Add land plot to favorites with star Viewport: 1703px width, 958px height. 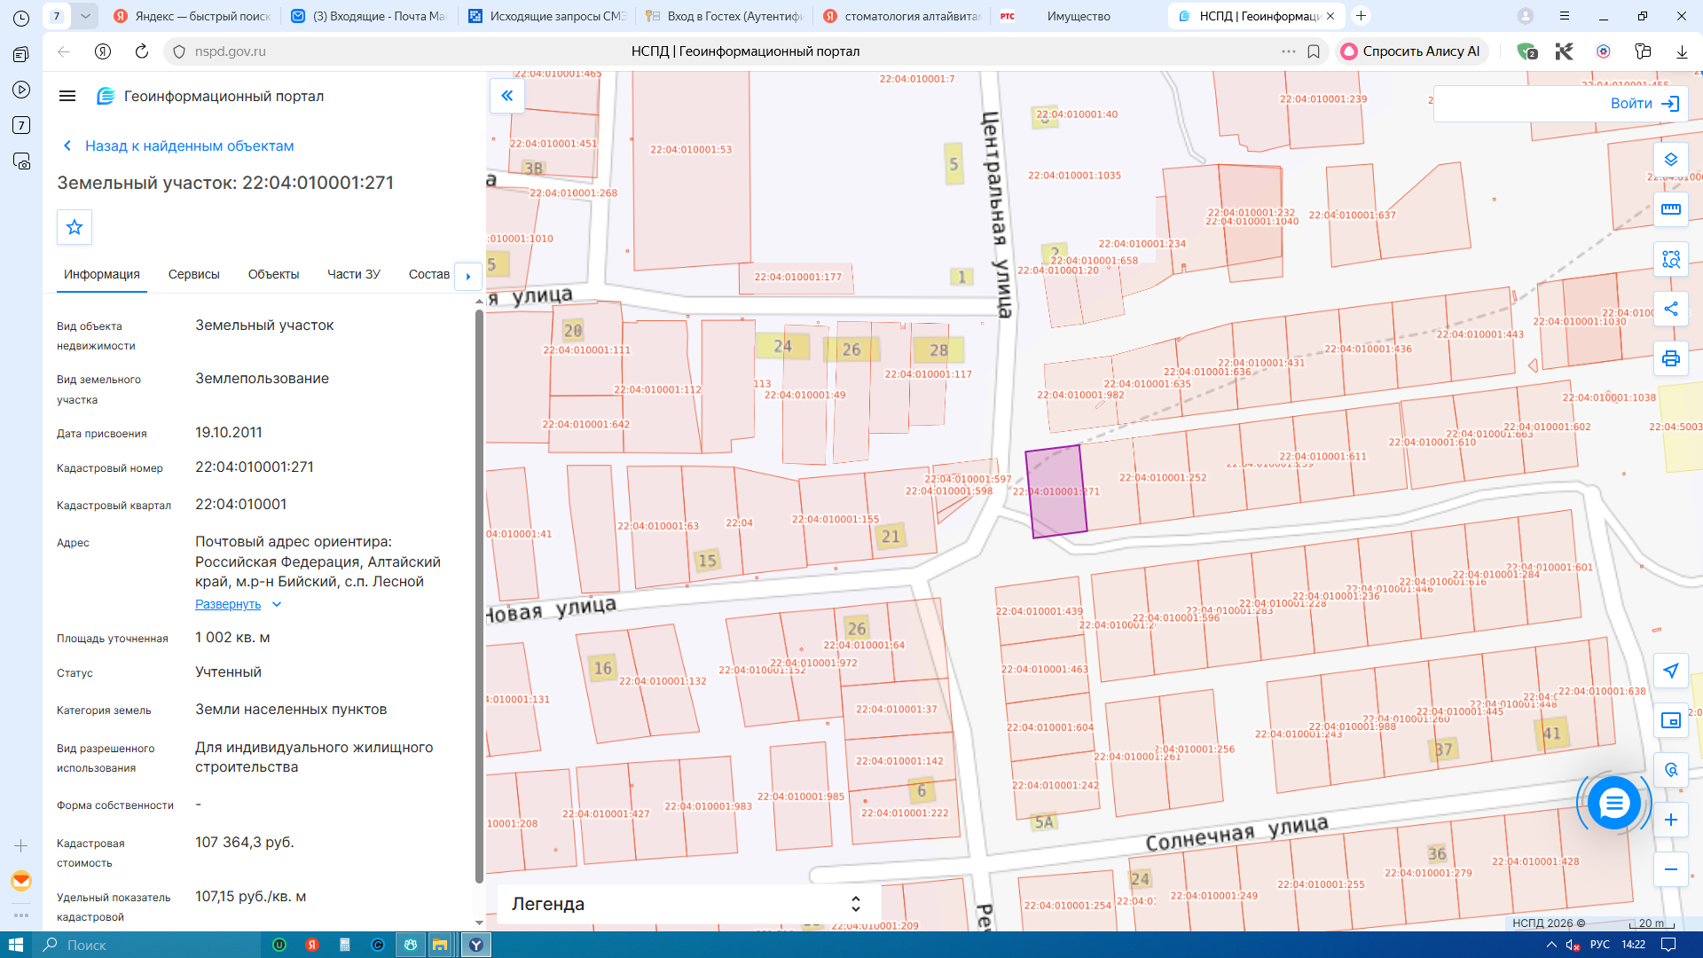[x=75, y=227]
